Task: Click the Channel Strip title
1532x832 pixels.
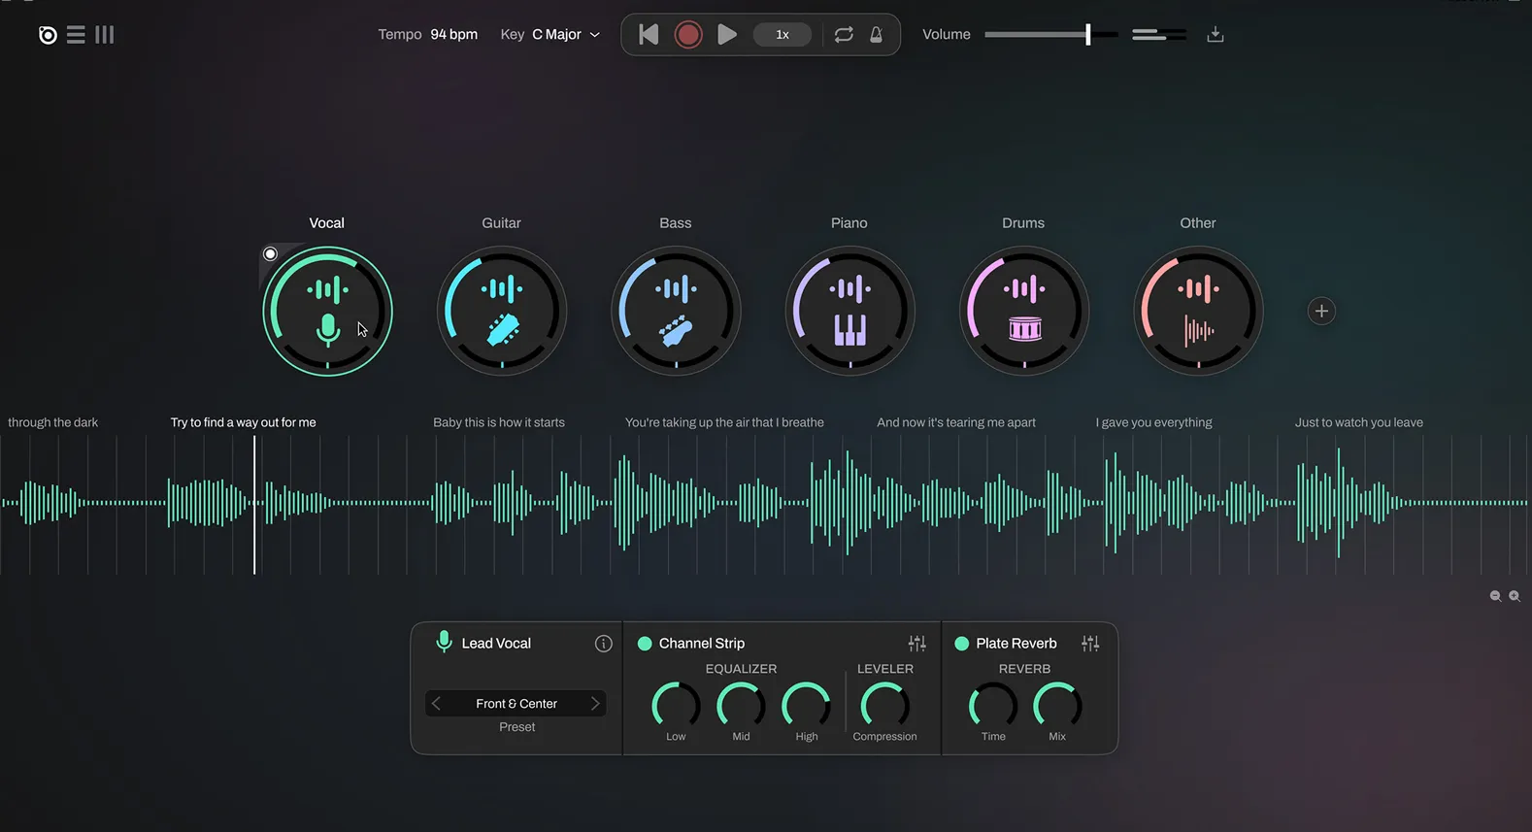Action: click(x=702, y=644)
